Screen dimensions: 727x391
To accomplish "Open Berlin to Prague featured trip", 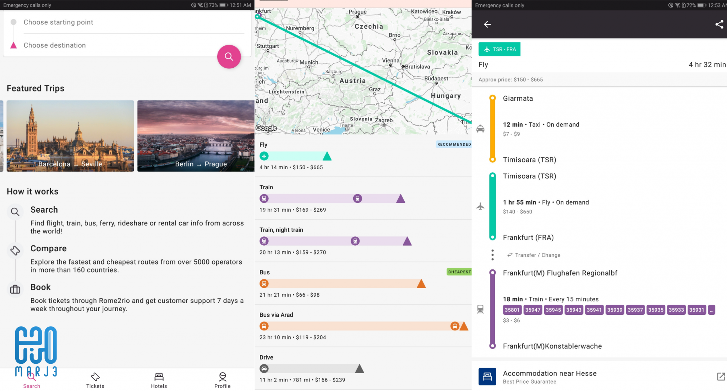I will [196, 136].
